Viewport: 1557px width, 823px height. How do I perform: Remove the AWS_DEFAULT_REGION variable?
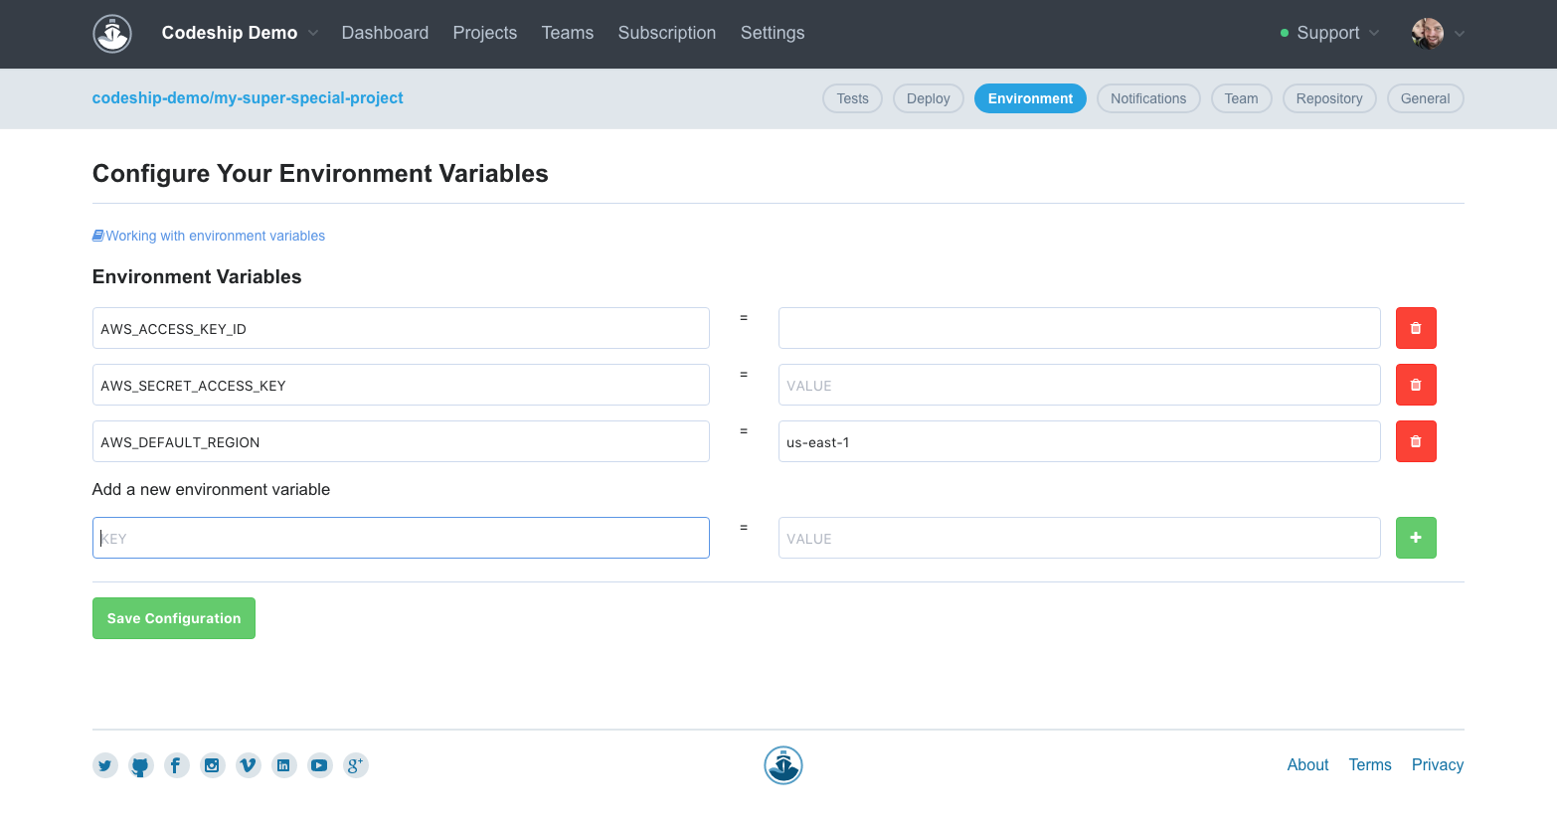point(1415,440)
